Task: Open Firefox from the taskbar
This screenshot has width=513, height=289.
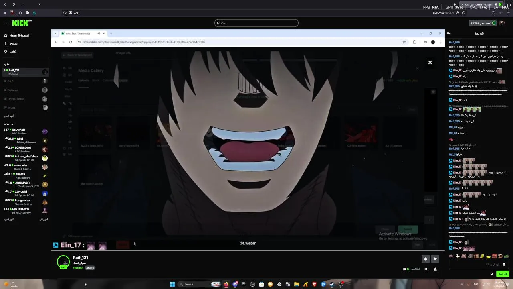Action: [226, 284]
